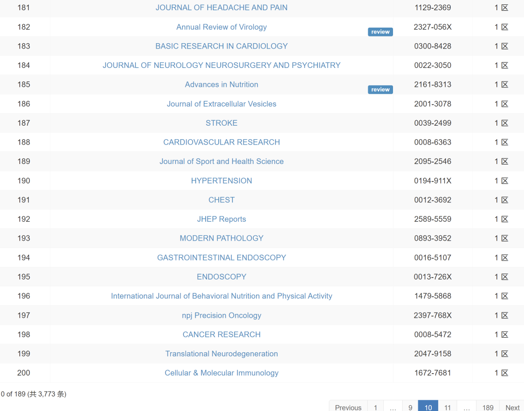Open JOURNAL OF NEUROLOGY NEUROSURGERY AND PSYCHIATRY link
This screenshot has width=524, height=411.
tap(221, 65)
